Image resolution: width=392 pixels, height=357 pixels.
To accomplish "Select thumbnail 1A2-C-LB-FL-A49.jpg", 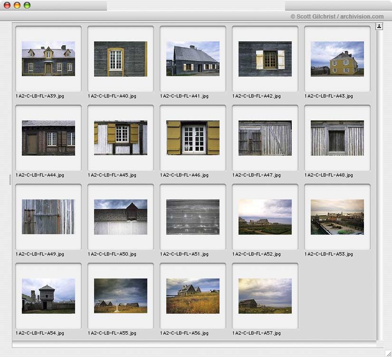I will pyautogui.click(x=48, y=217).
